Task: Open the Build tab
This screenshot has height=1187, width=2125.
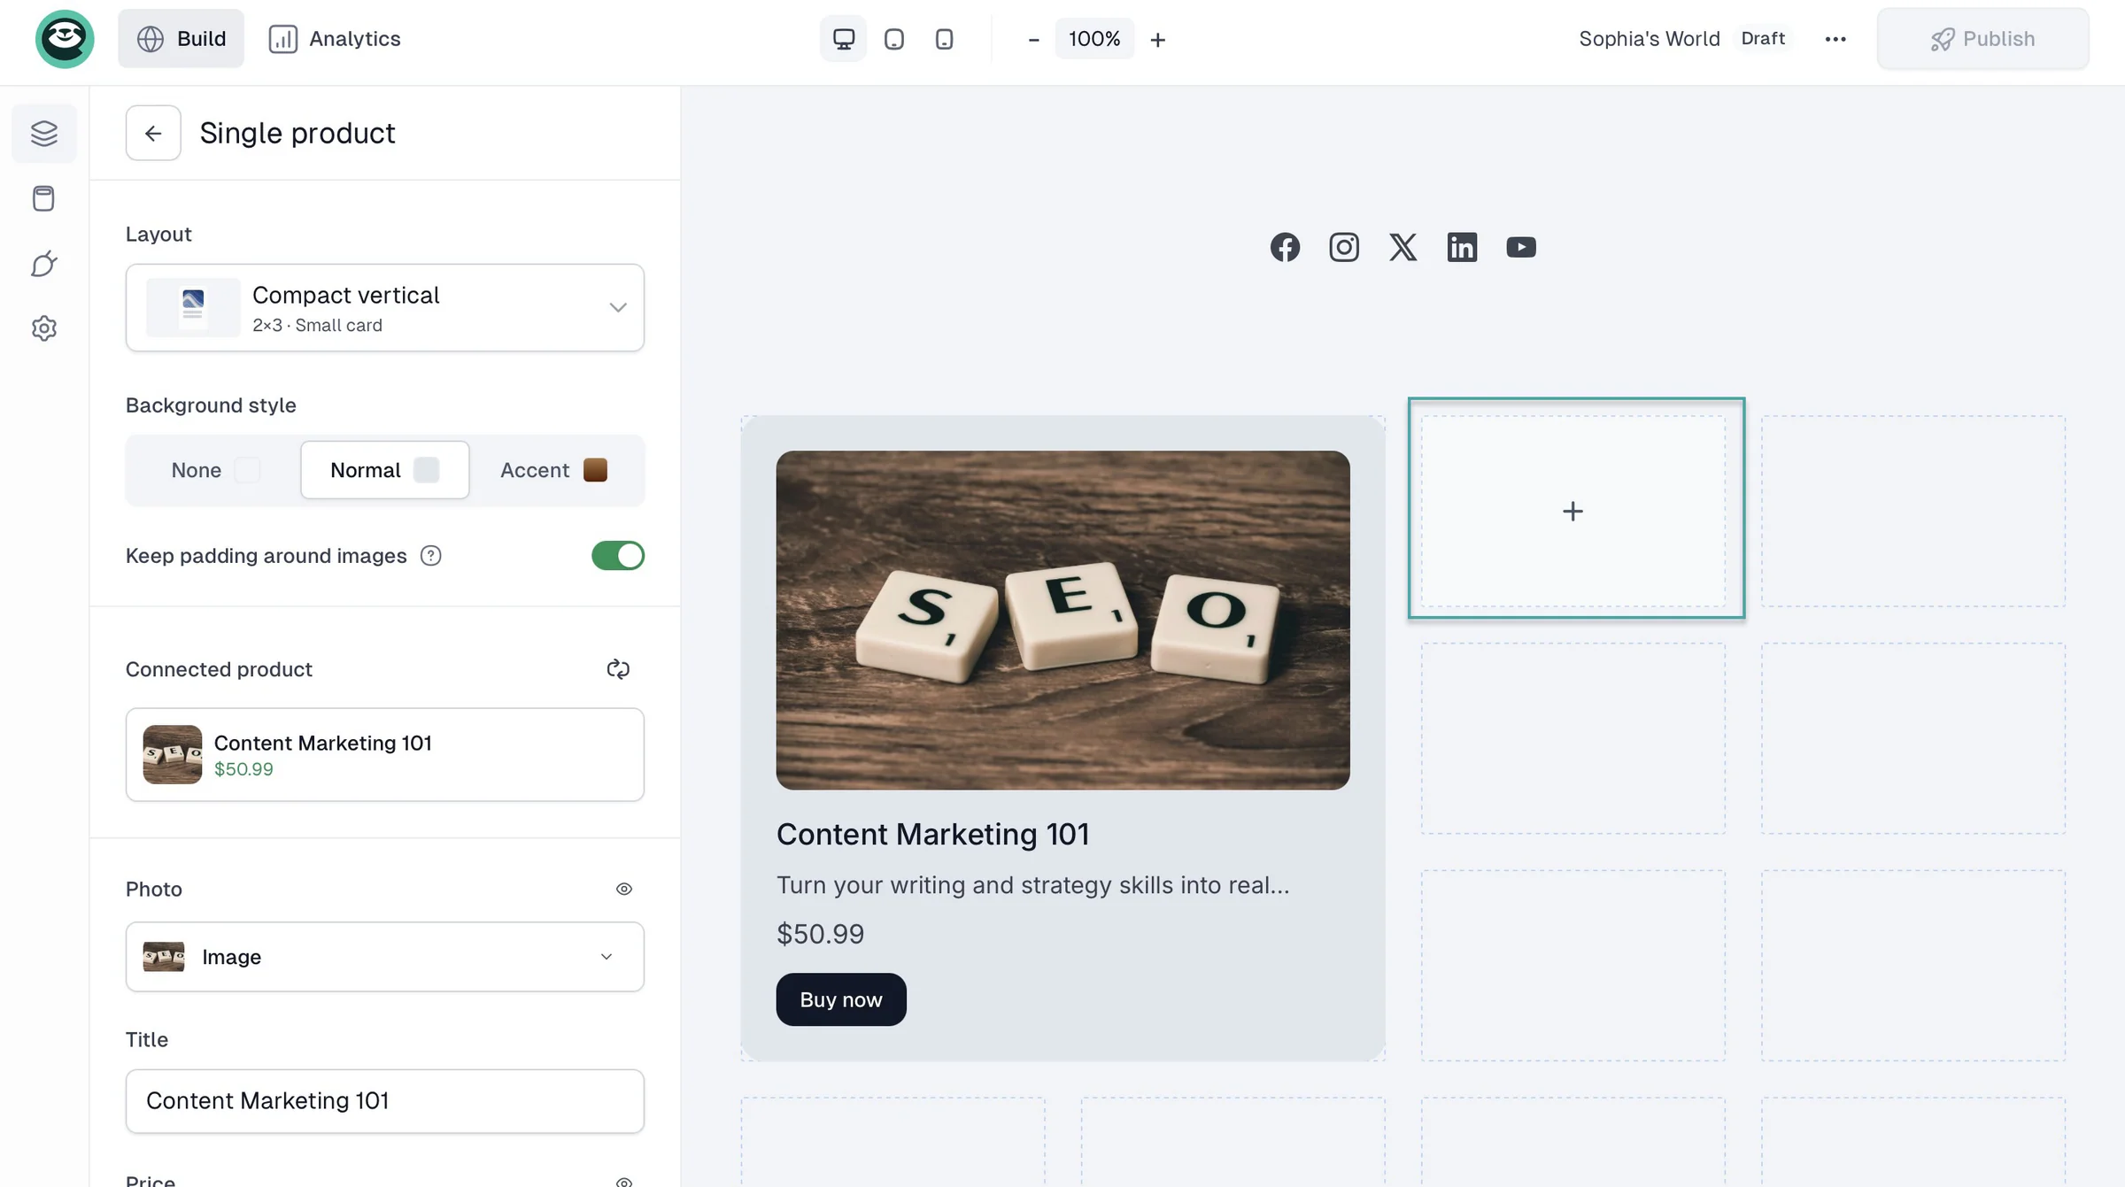Action: tap(181, 39)
